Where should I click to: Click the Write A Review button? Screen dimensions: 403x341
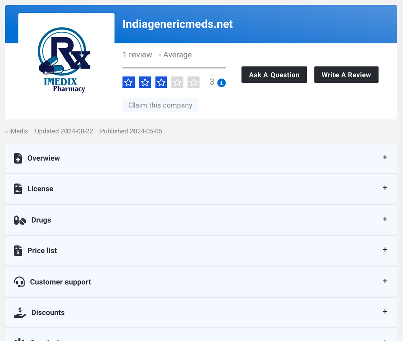(x=346, y=75)
